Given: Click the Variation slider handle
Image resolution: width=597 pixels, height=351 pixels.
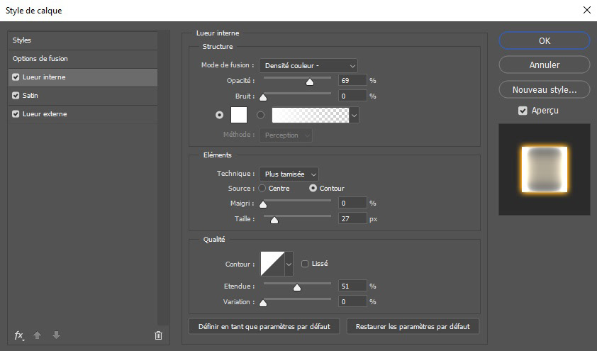Looking at the screenshot, I should click(263, 303).
